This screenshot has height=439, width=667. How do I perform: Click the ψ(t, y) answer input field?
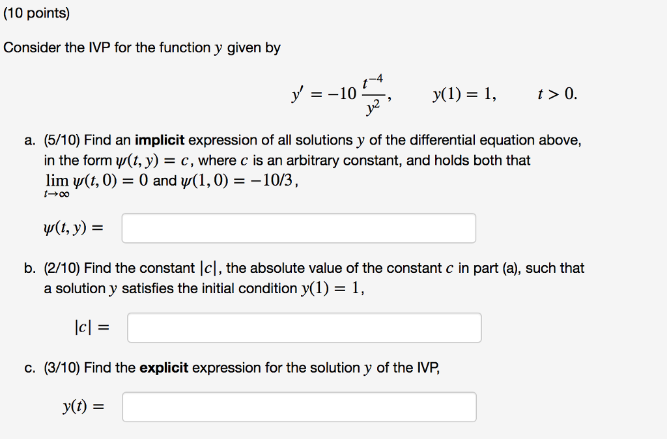(x=298, y=227)
